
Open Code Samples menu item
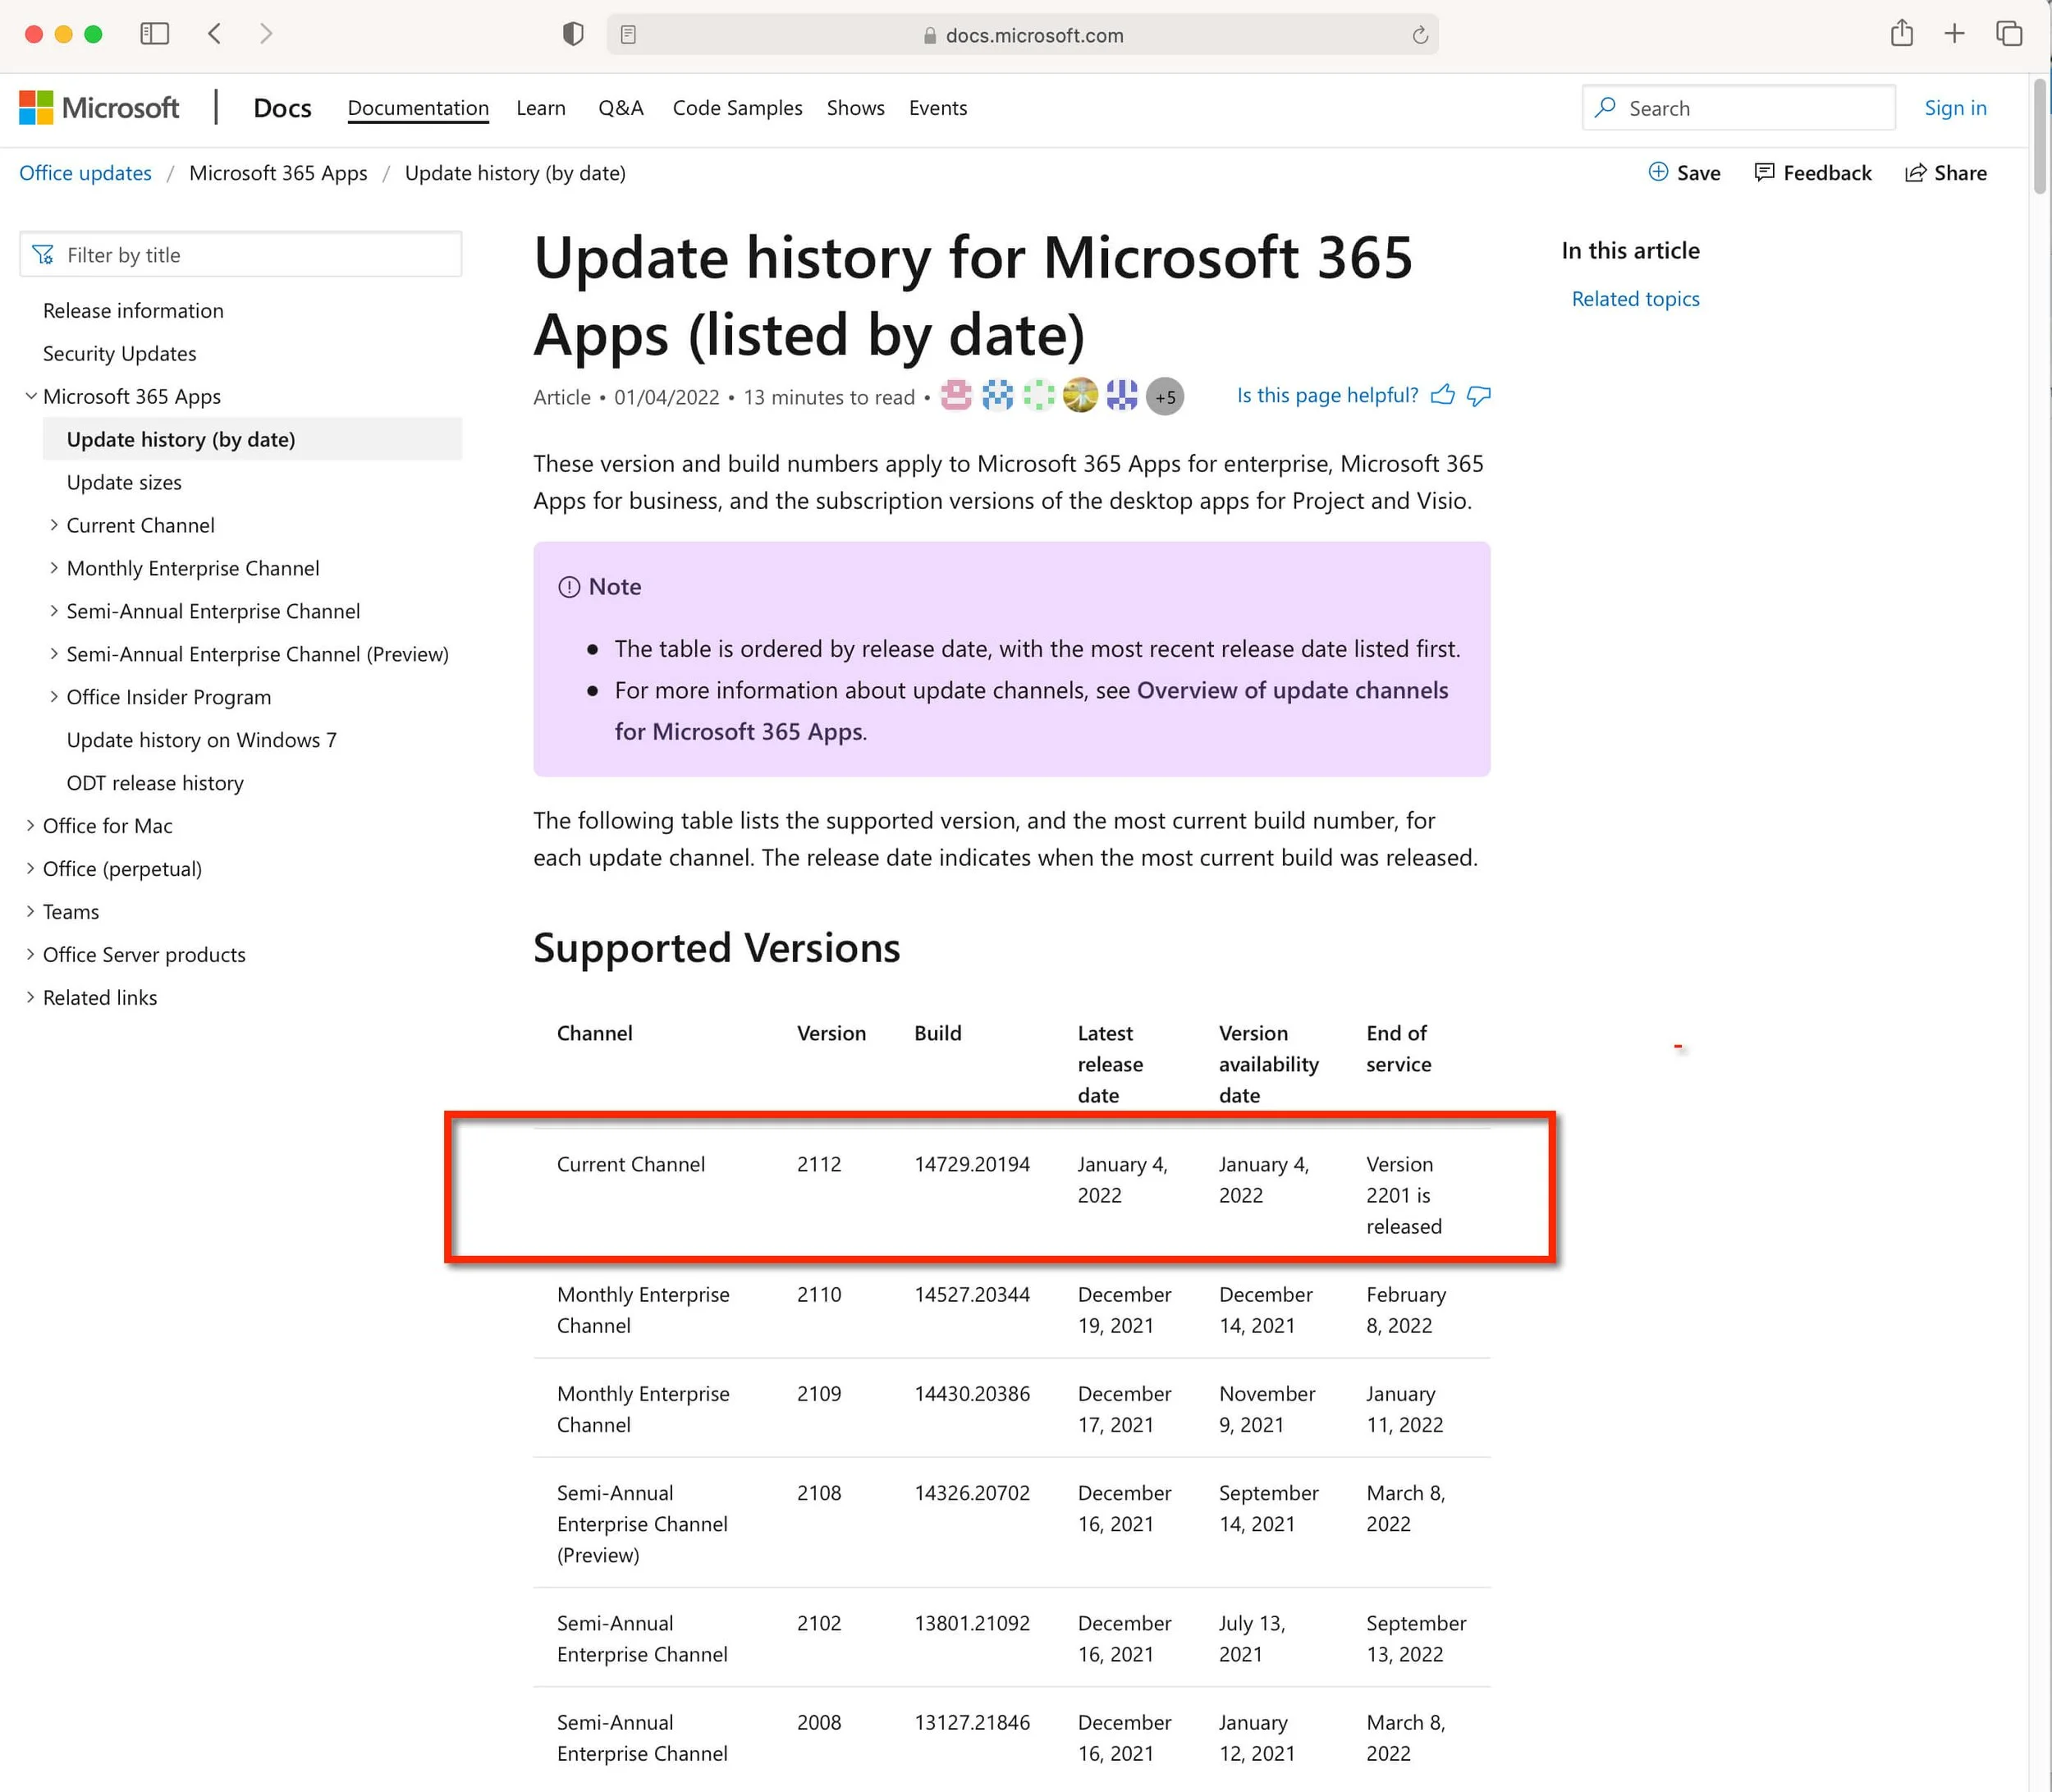(737, 108)
